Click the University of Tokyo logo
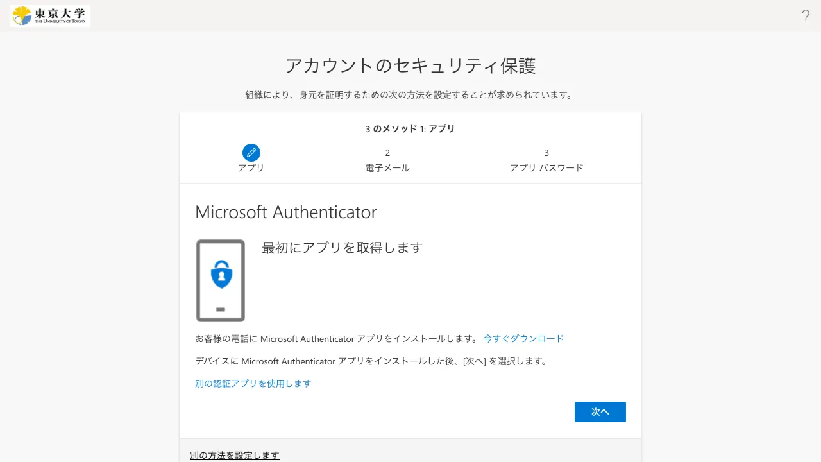The height and width of the screenshot is (462, 821). click(50, 16)
